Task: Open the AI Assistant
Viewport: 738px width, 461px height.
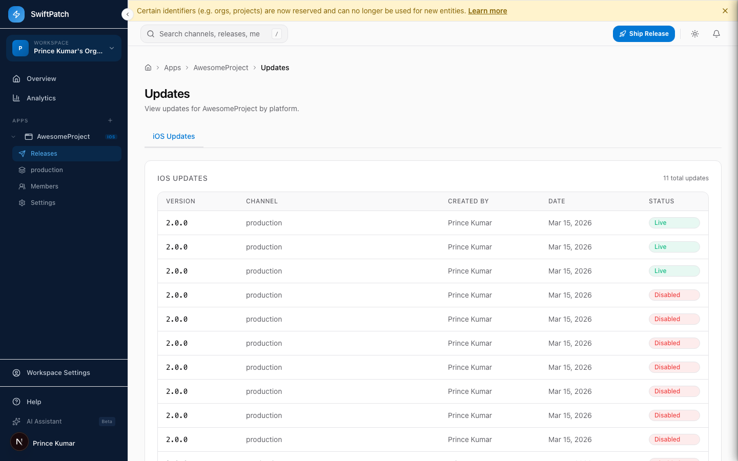Action: point(43,421)
